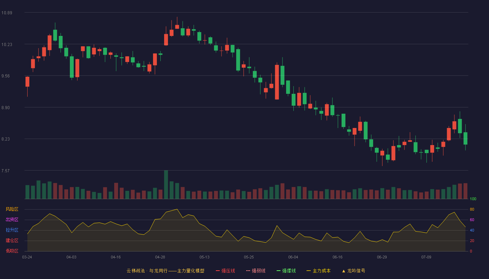Screen dimensions: 489x279
Task: Hide the 强撑线 series via legend label
Action: pyautogui.click(x=289, y=271)
